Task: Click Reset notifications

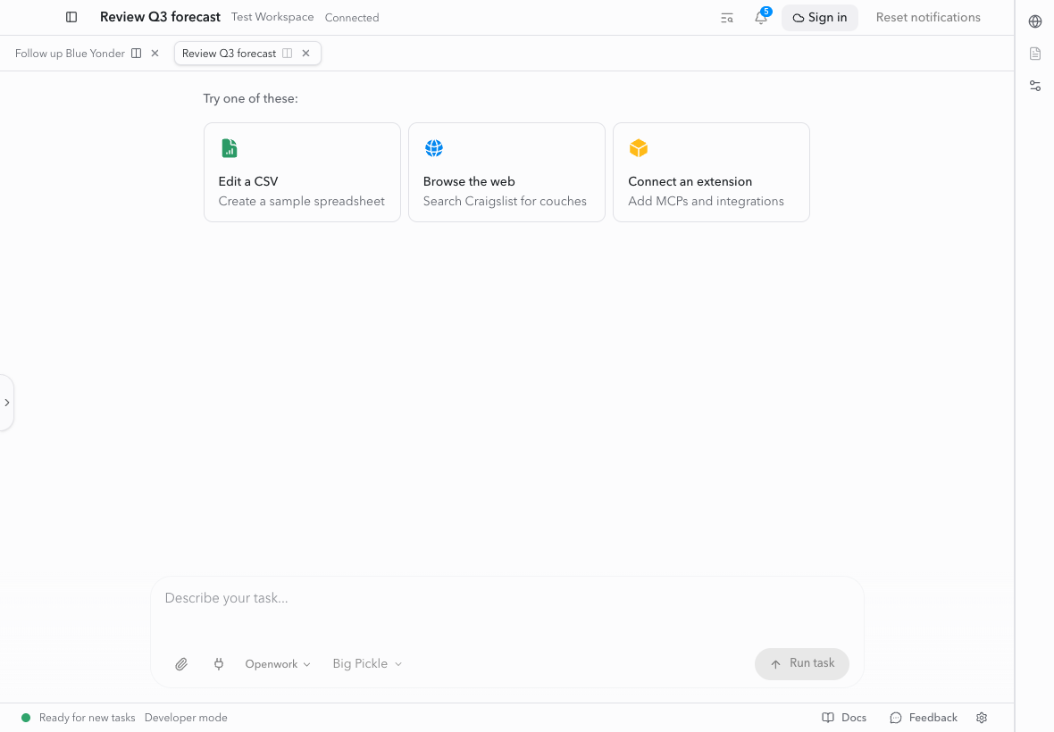Action: 928,18
